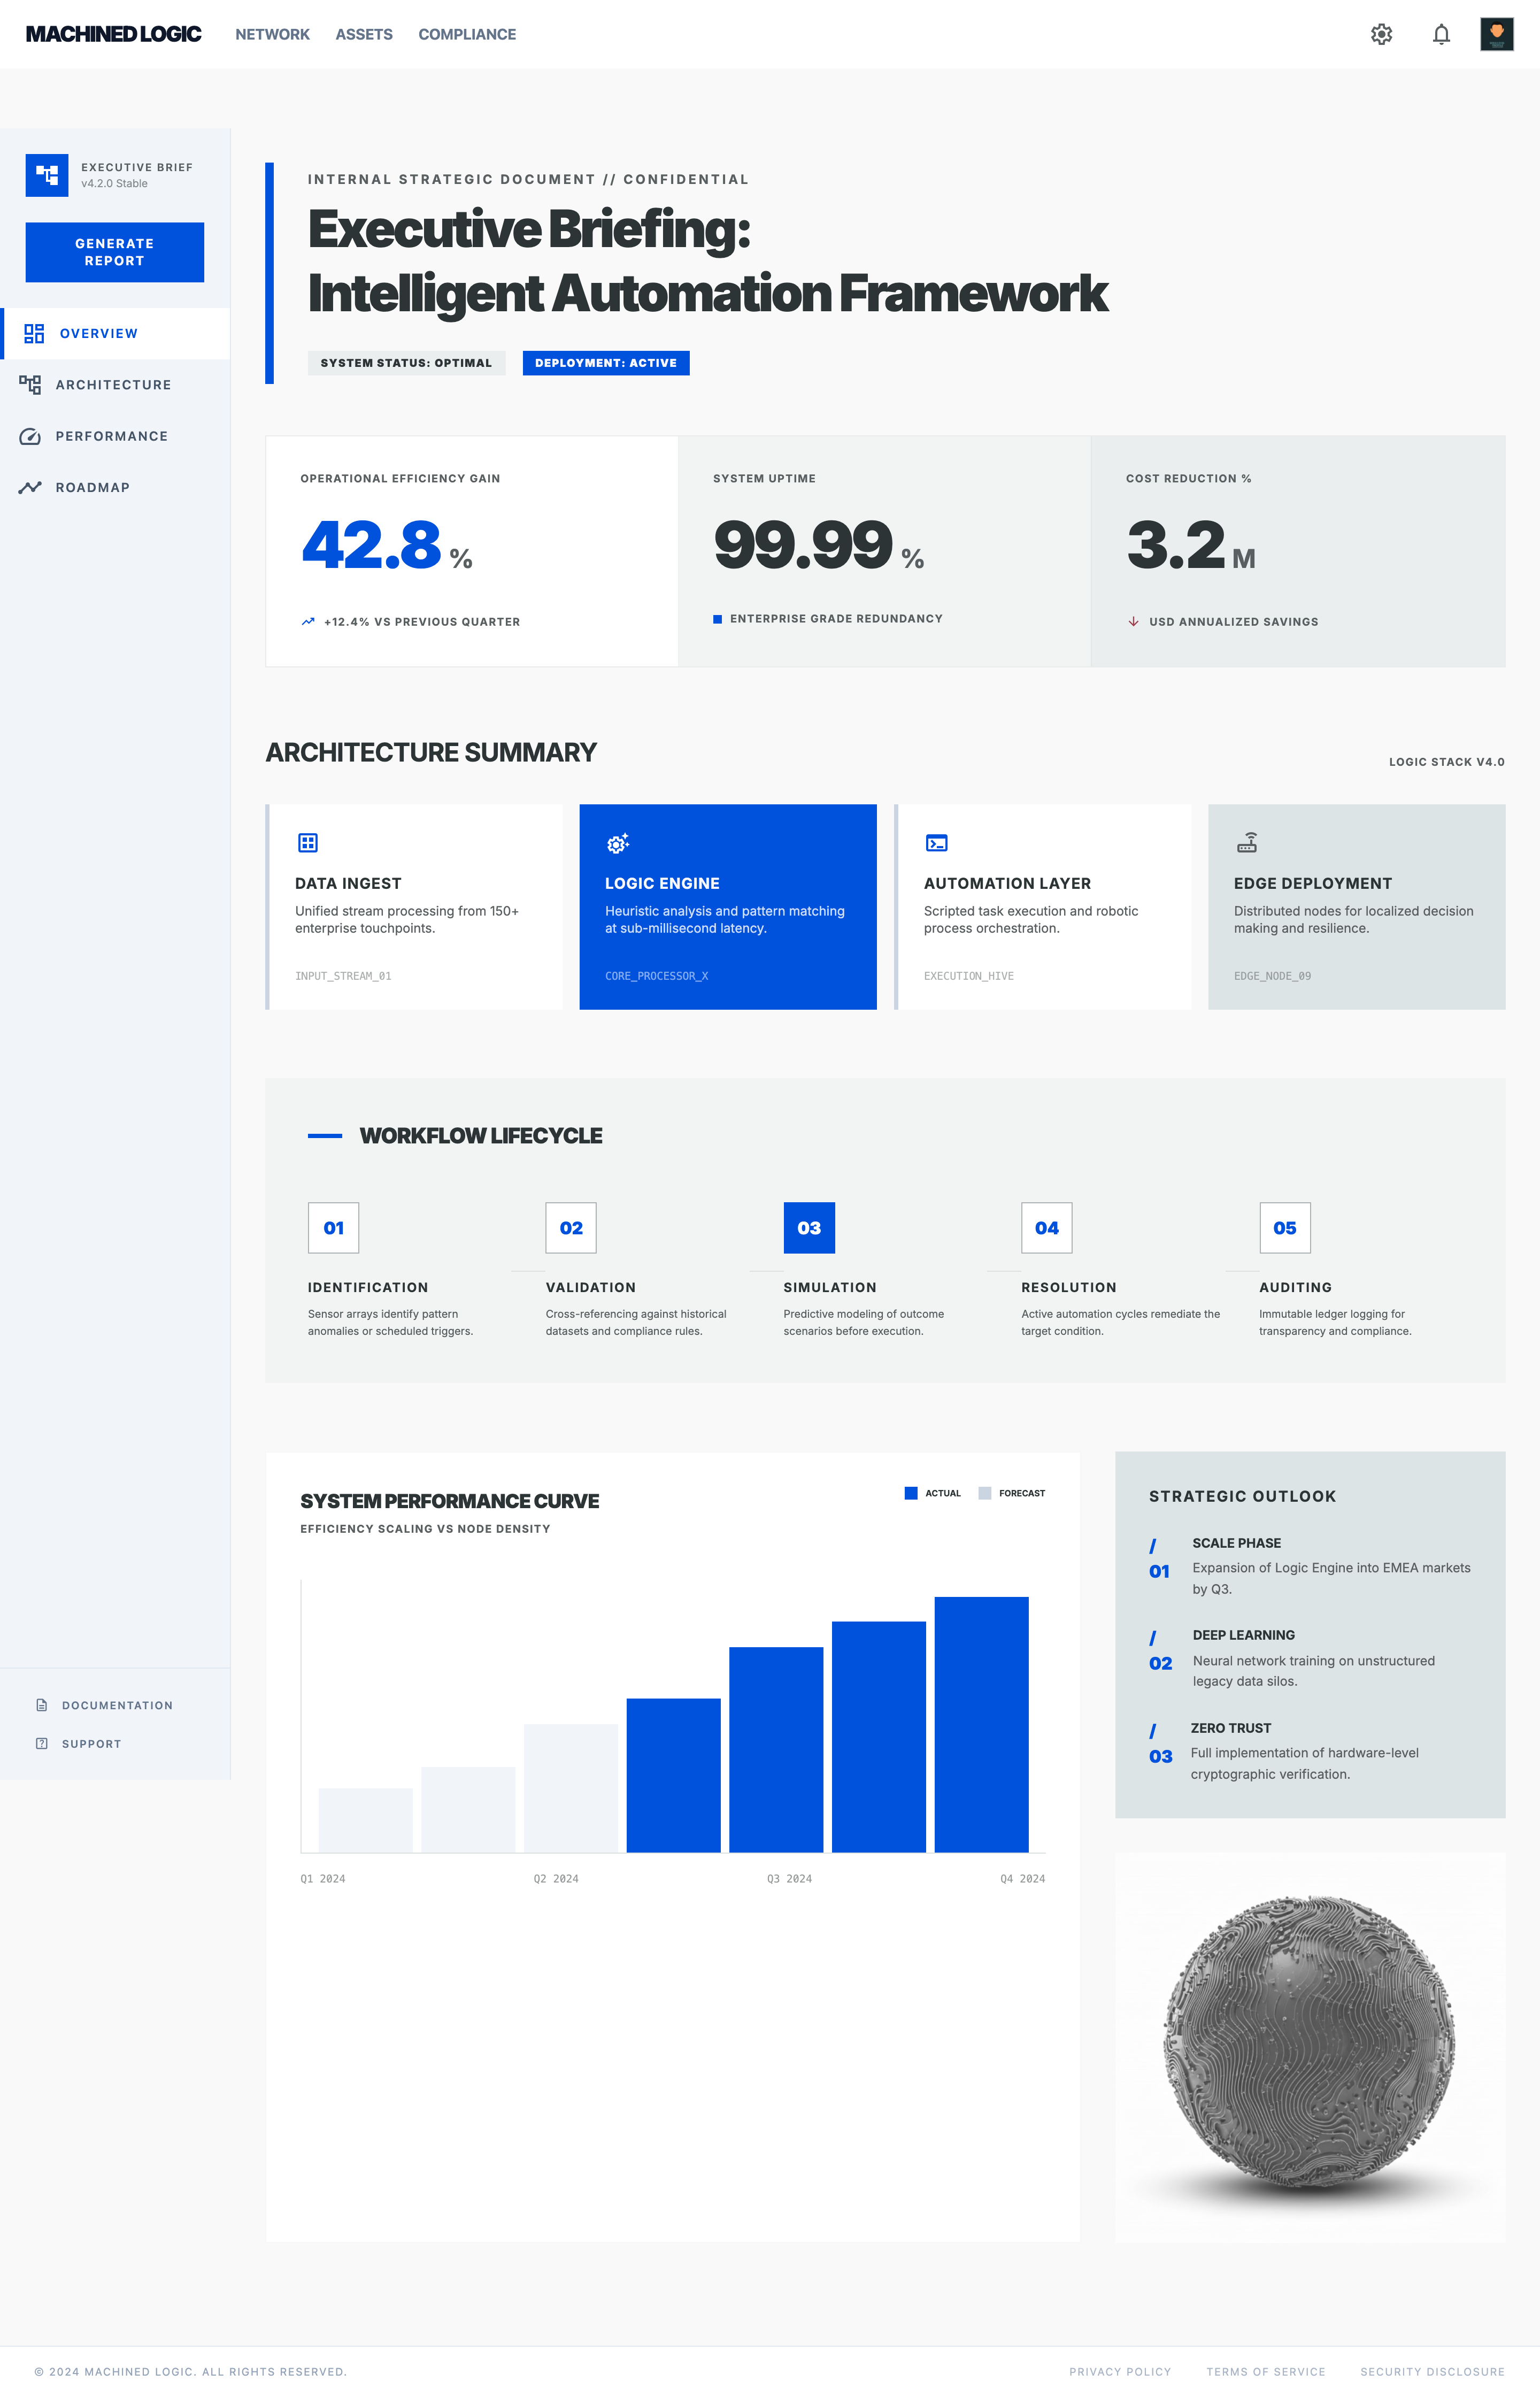
Task: Click the Data Ingest grid icon
Action: pyautogui.click(x=308, y=843)
